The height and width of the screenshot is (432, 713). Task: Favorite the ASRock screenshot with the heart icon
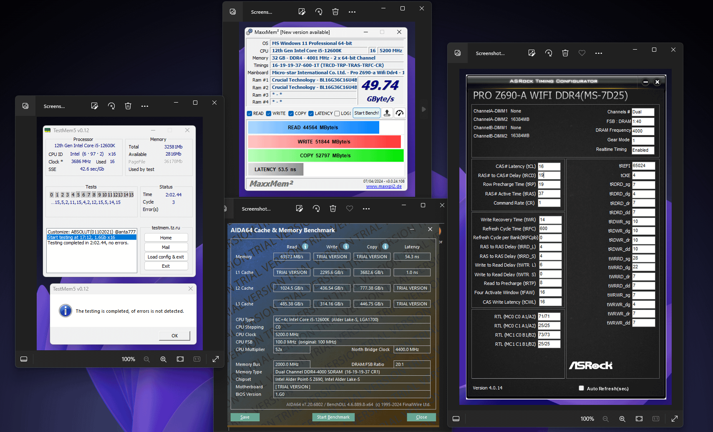click(582, 53)
